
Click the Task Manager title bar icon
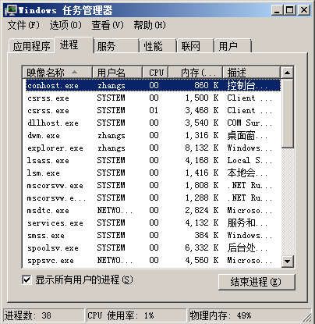[10, 10]
